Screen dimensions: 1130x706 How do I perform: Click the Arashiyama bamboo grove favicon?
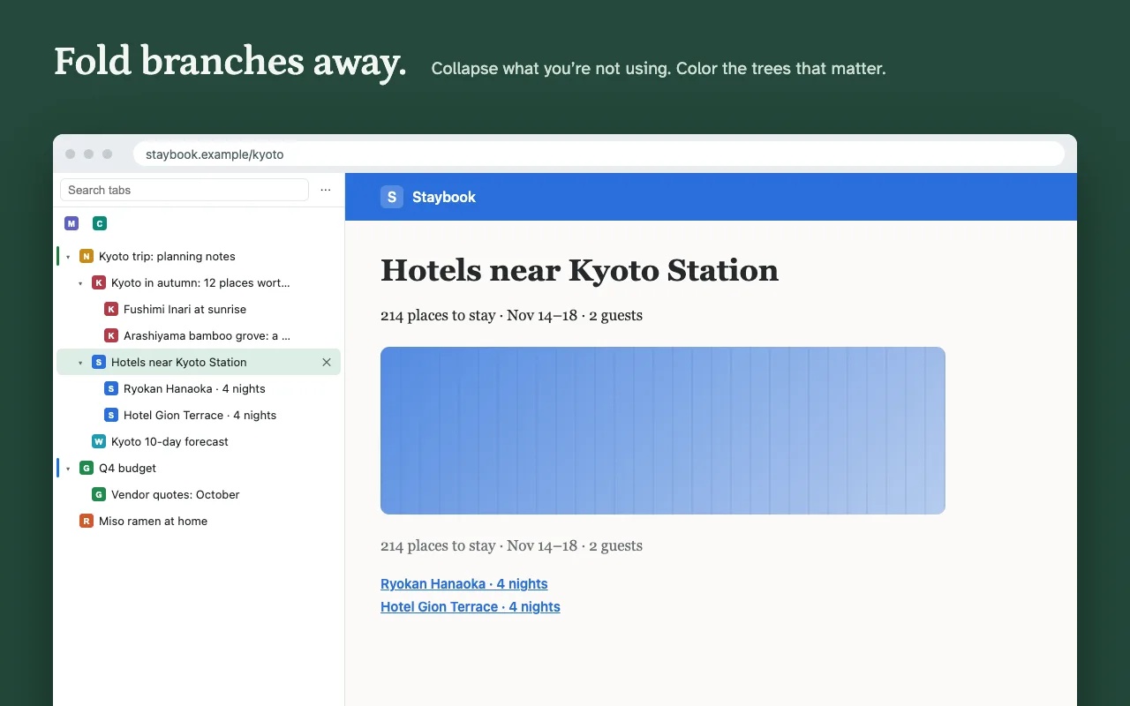click(x=111, y=335)
